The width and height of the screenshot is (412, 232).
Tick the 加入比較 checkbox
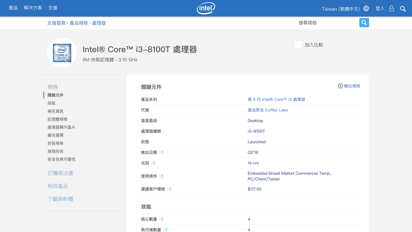pyautogui.click(x=298, y=45)
